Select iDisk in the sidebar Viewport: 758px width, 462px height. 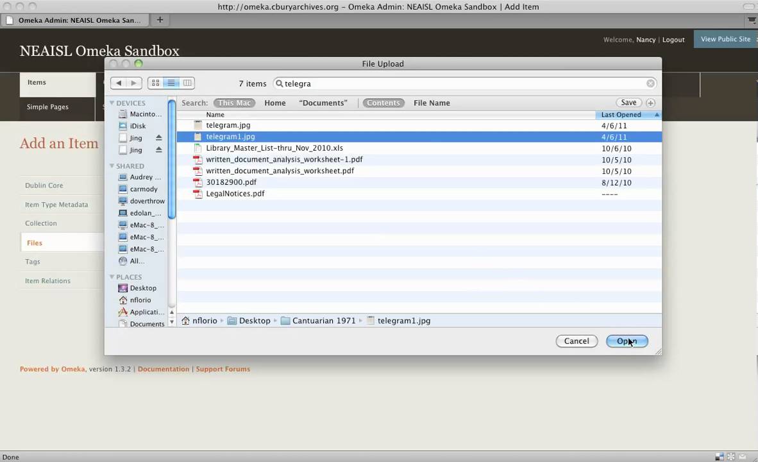133,126
